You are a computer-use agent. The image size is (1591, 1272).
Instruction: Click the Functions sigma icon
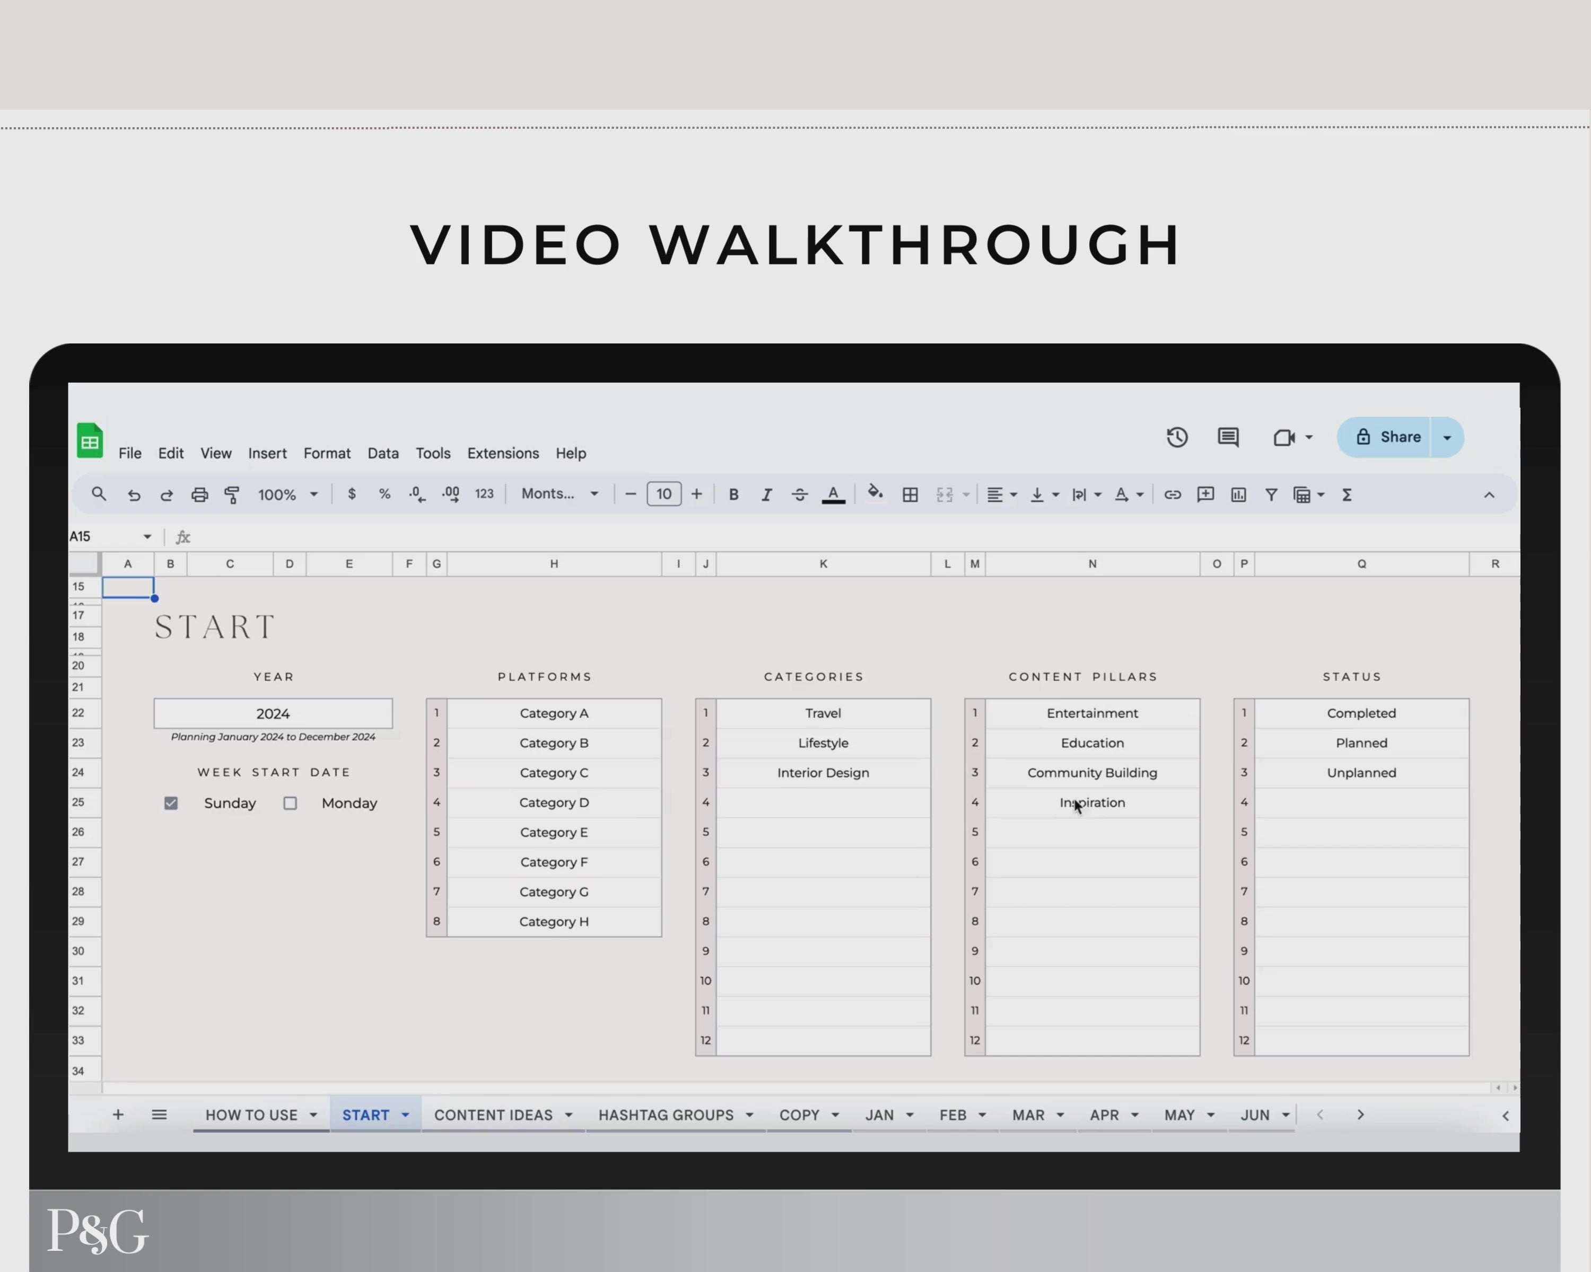point(1347,495)
